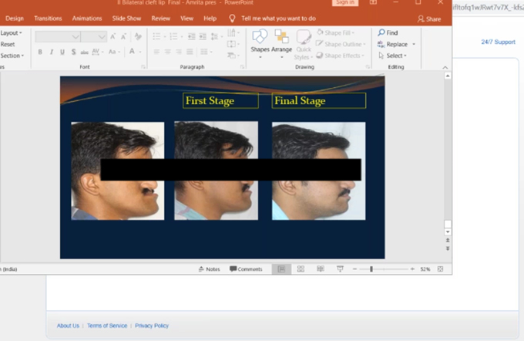Increase font size icon
524x341 pixels.
(x=113, y=37)
